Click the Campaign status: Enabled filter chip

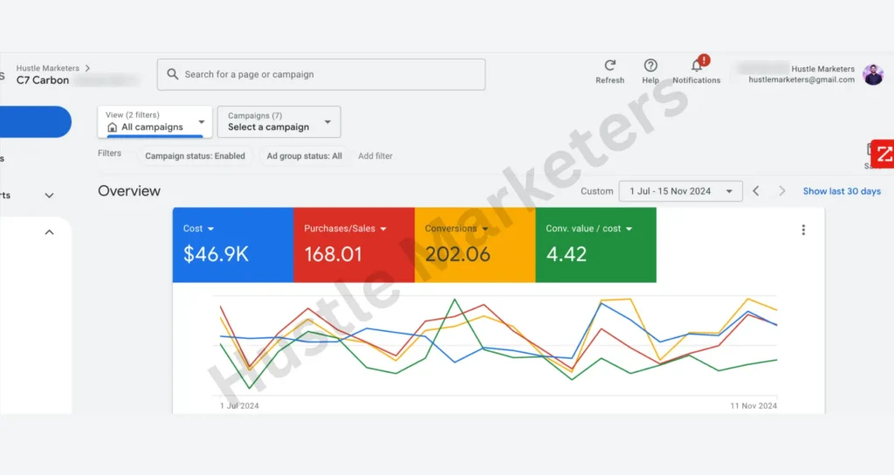click(x=195, y=156)
